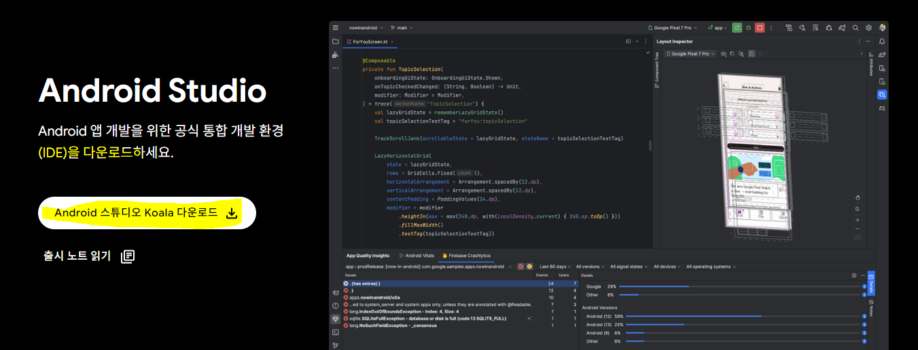Show more tool windows via ellipsis icon

coord(335,68)
